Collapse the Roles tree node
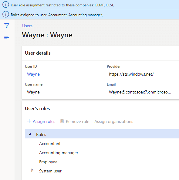The height and width of the screenshot is (180, 179). click(x=30, y=134)
